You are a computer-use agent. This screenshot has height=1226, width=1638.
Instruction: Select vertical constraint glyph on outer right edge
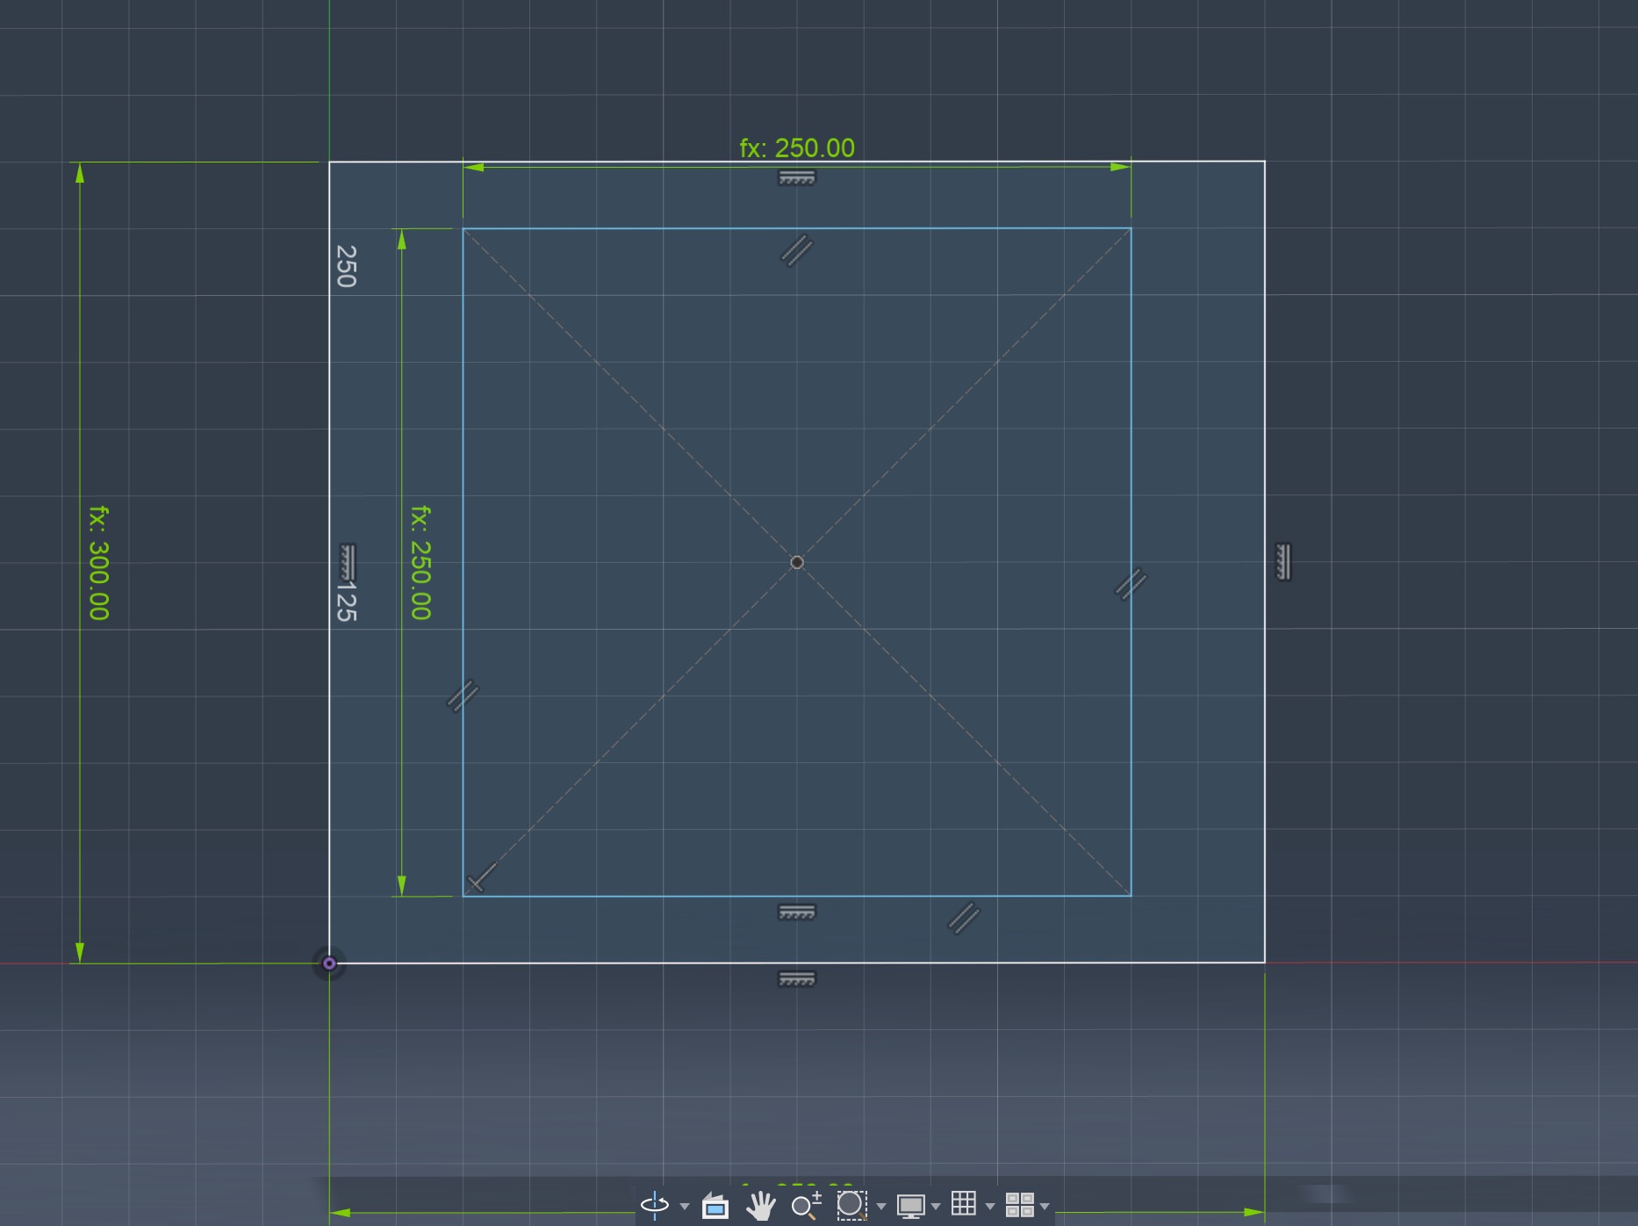[1283, 562]
